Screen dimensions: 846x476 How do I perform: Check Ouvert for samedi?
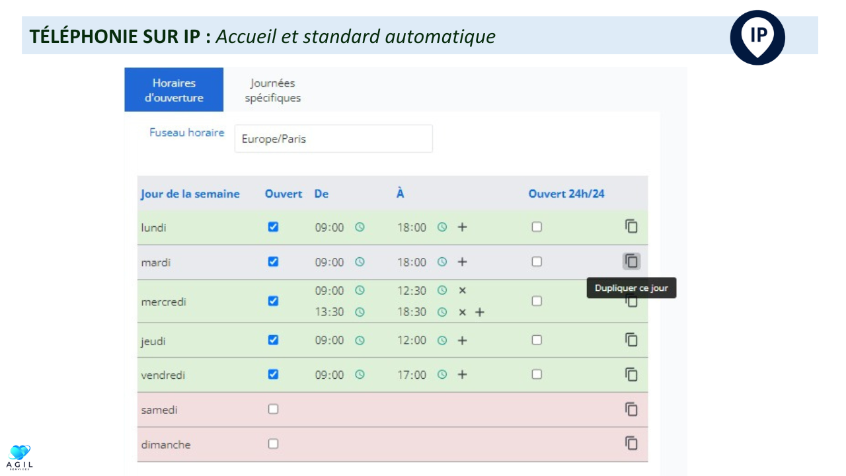[x=273, y=409]
